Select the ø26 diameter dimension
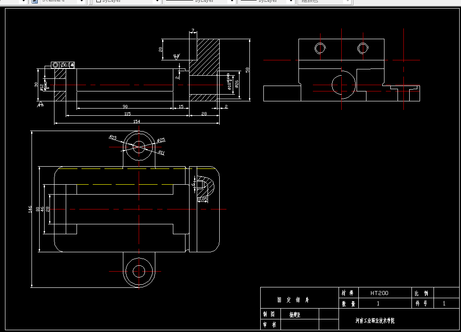The image size is (461, 332). [x=237, y=84]
